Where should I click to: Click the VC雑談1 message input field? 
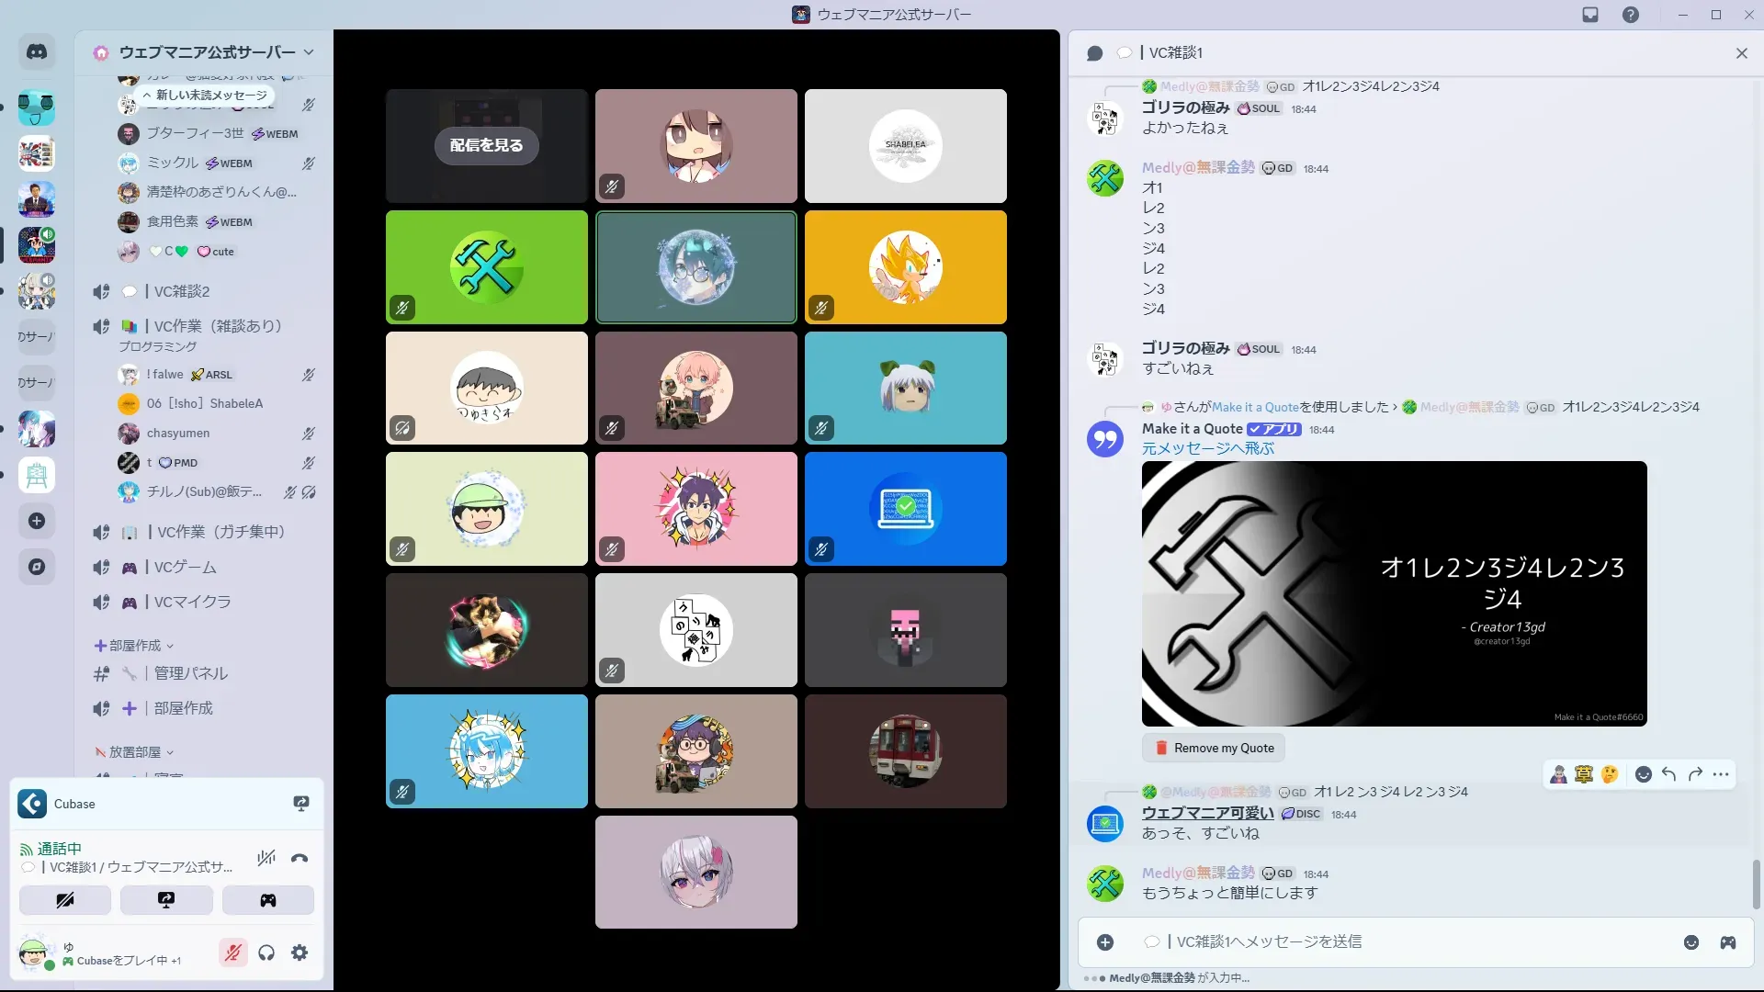[1378, 941]
